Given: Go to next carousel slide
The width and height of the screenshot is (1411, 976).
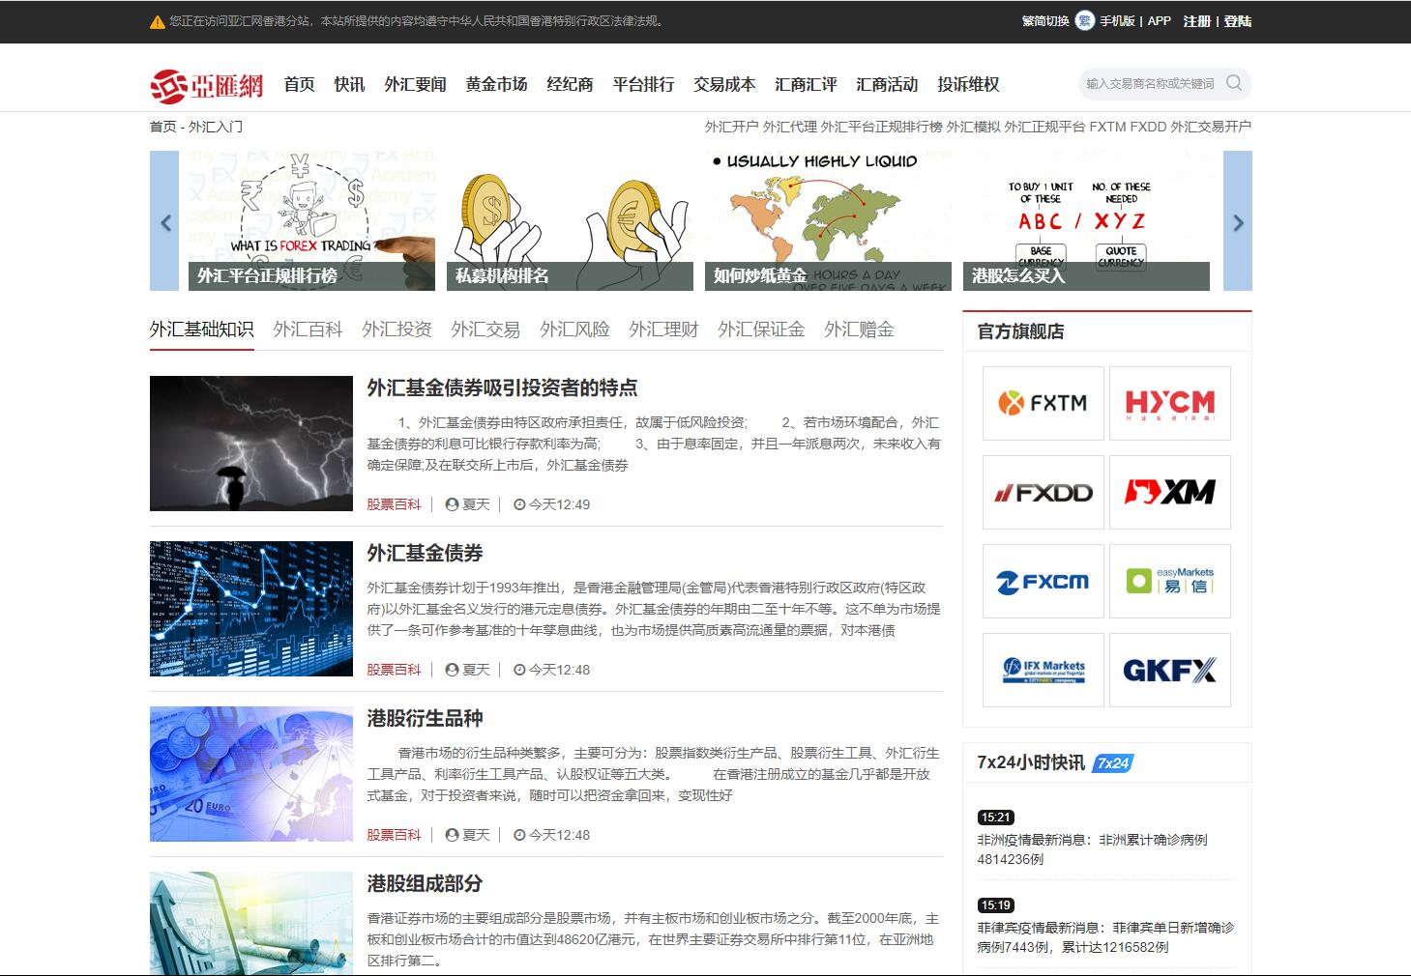Looking at the screenshot, I should click(x=1237, y=221).
